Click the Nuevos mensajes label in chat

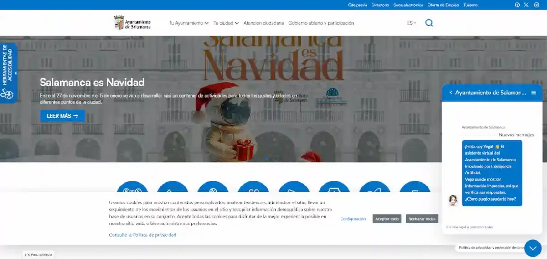[x=516, y=135]
